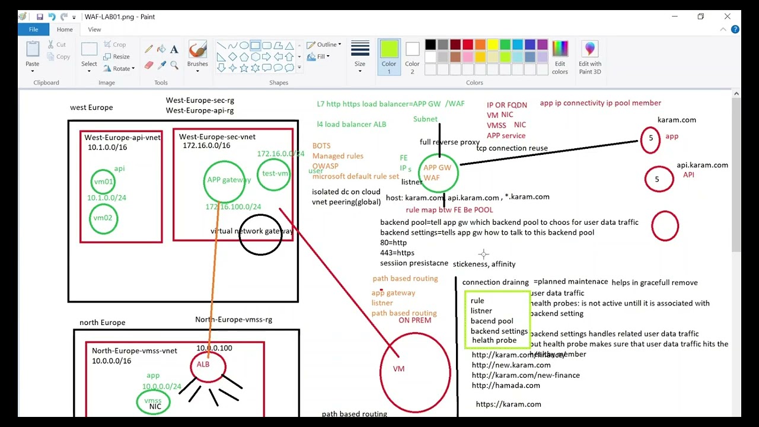Viewport: 759px width, 427px height.
Task: Choose the Right triangle shape
Action: (221, 57)
